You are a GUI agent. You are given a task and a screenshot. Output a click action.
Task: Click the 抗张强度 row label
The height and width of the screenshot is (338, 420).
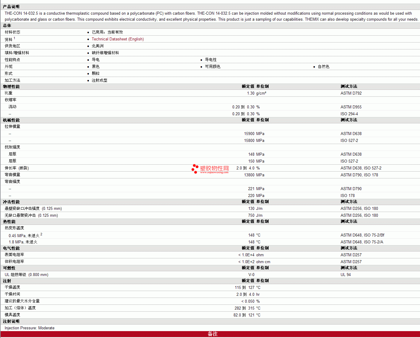pyautogui.click(x=13, y=147)
